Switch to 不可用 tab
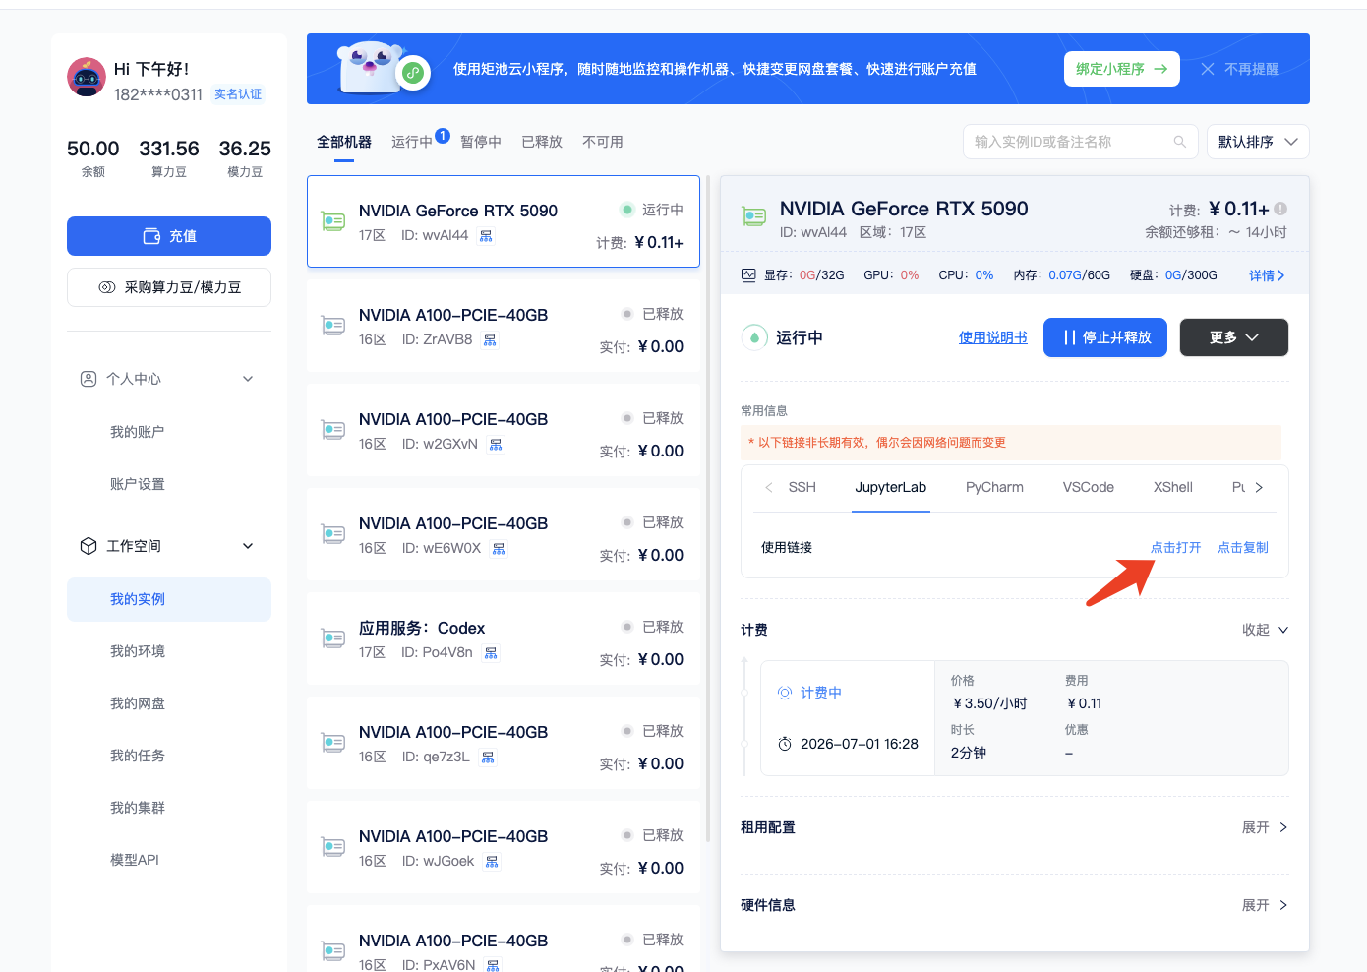This screenshot has width=1367, height=972. click(x=603, y=142)
